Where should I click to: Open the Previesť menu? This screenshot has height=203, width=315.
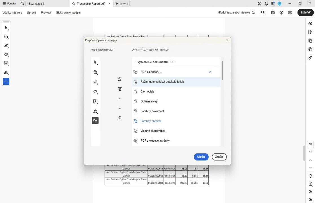point(46,13)
